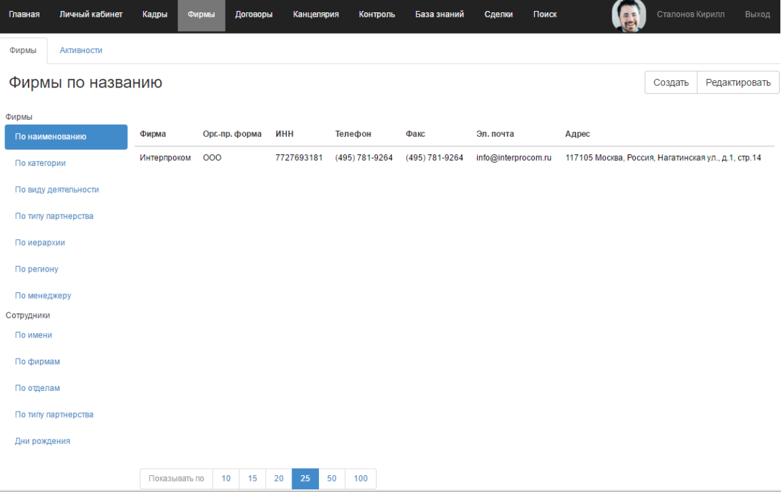Click the Адрес column header

pos(577,134)
